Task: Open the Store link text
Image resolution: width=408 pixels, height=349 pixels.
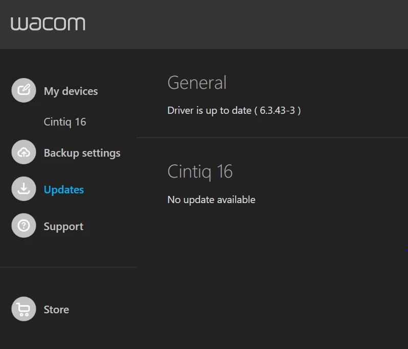Action: (x=56, y=310)
